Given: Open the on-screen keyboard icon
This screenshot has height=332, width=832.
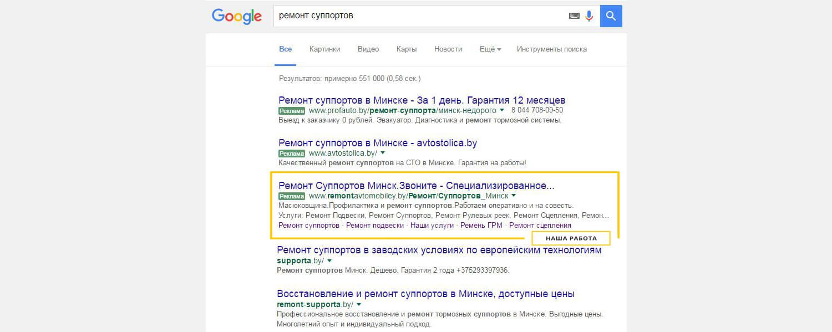Looking at the screenshot, I should pos(574,16).
